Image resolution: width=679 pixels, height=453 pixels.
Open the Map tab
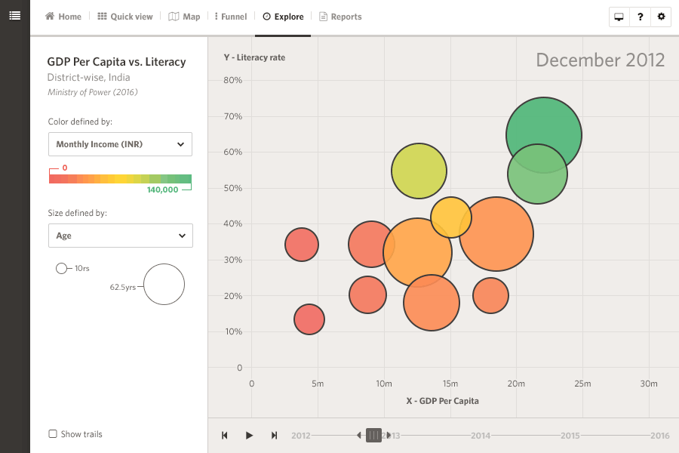tap(185, 17)
